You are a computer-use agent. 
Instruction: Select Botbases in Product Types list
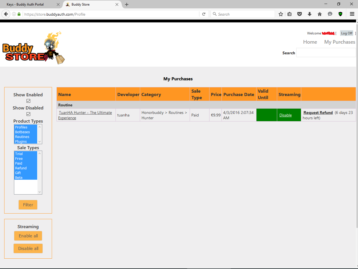(26, 132)
